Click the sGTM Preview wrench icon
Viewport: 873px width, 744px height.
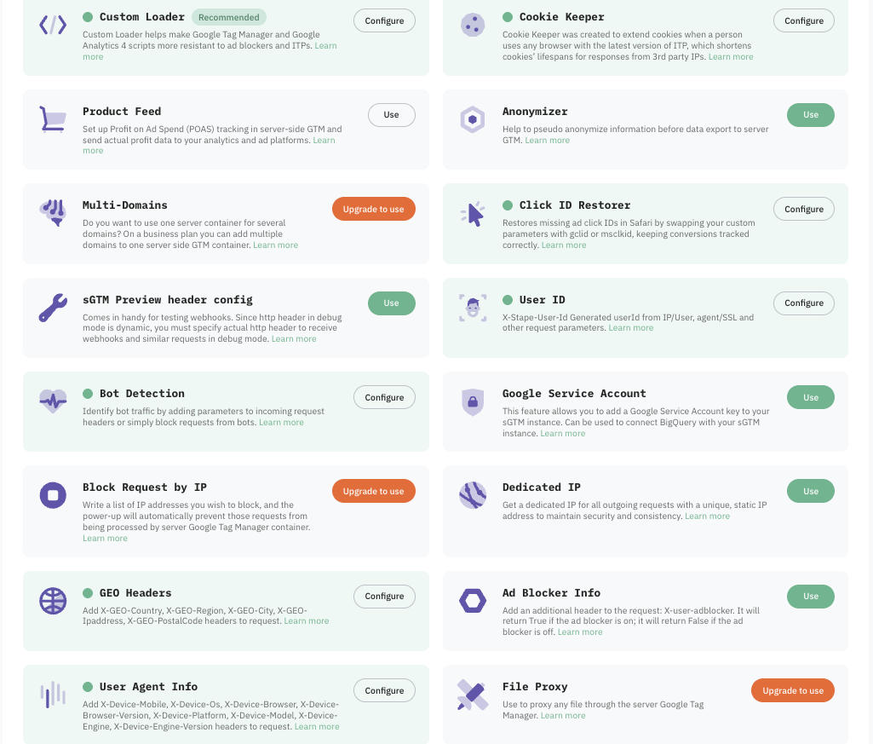click(53, 308)
